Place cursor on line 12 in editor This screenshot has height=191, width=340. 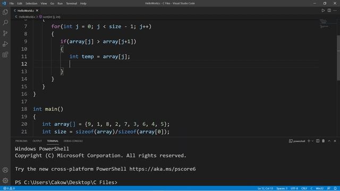[176, 64]
